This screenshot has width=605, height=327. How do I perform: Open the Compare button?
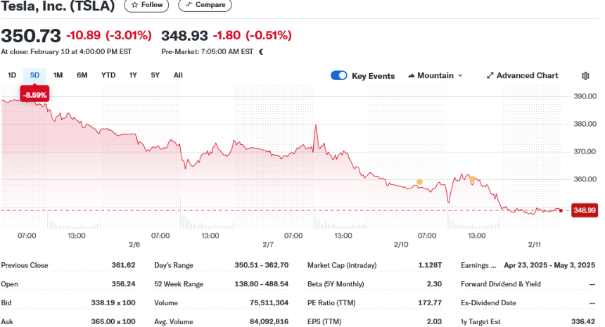(x=205, y=5)
